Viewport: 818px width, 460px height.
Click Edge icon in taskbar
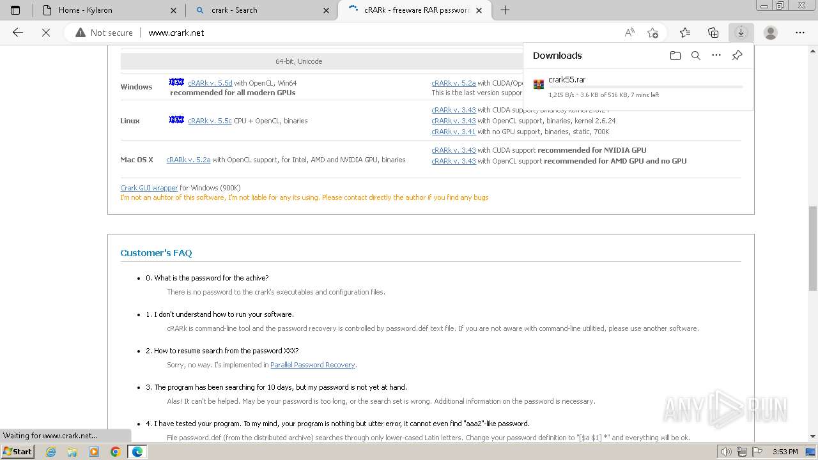tap(137, 452)
